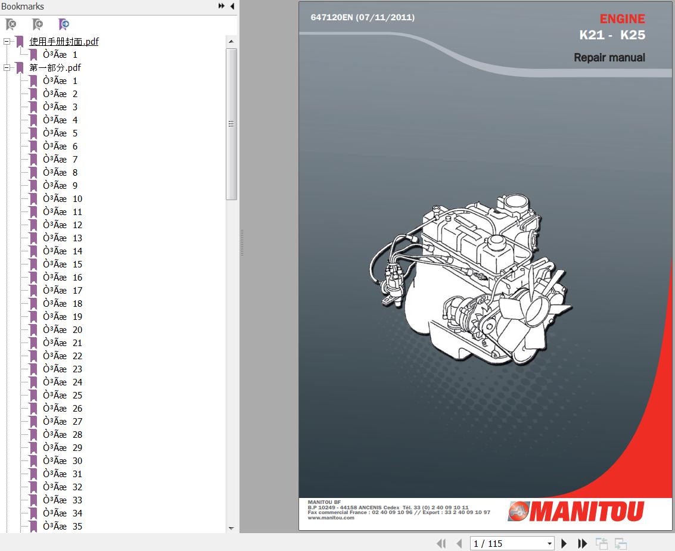Go to the next page
The height and width of the screenshot is (551, 675).
pyautogui.click(x=564, y=544)
